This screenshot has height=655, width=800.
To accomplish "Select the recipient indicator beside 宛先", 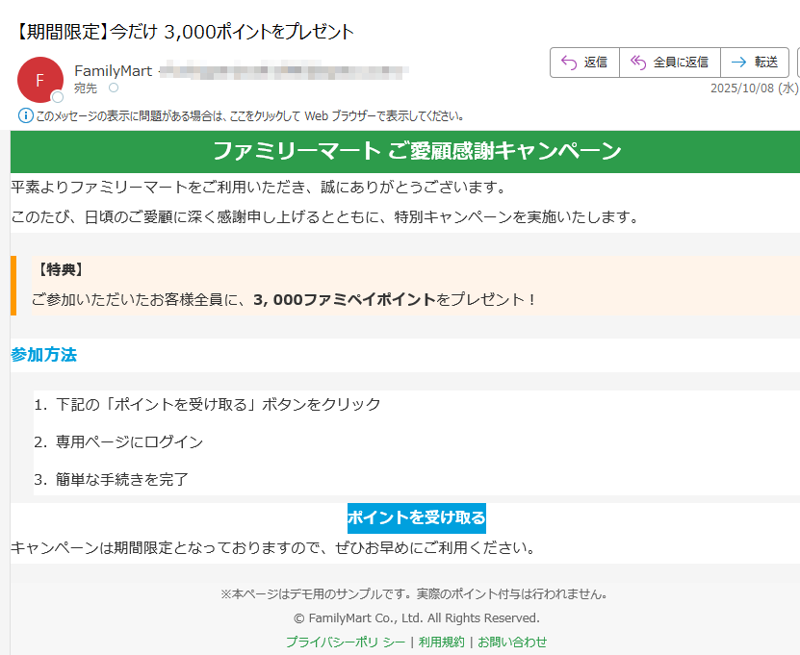I will click(x=115, y=88).
